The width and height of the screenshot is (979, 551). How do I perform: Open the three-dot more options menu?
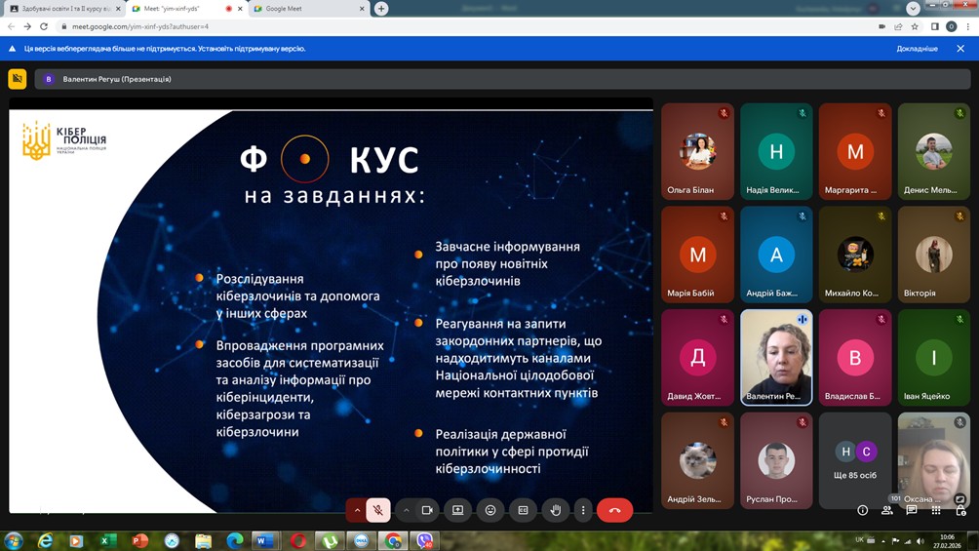(x=583, y=510)
